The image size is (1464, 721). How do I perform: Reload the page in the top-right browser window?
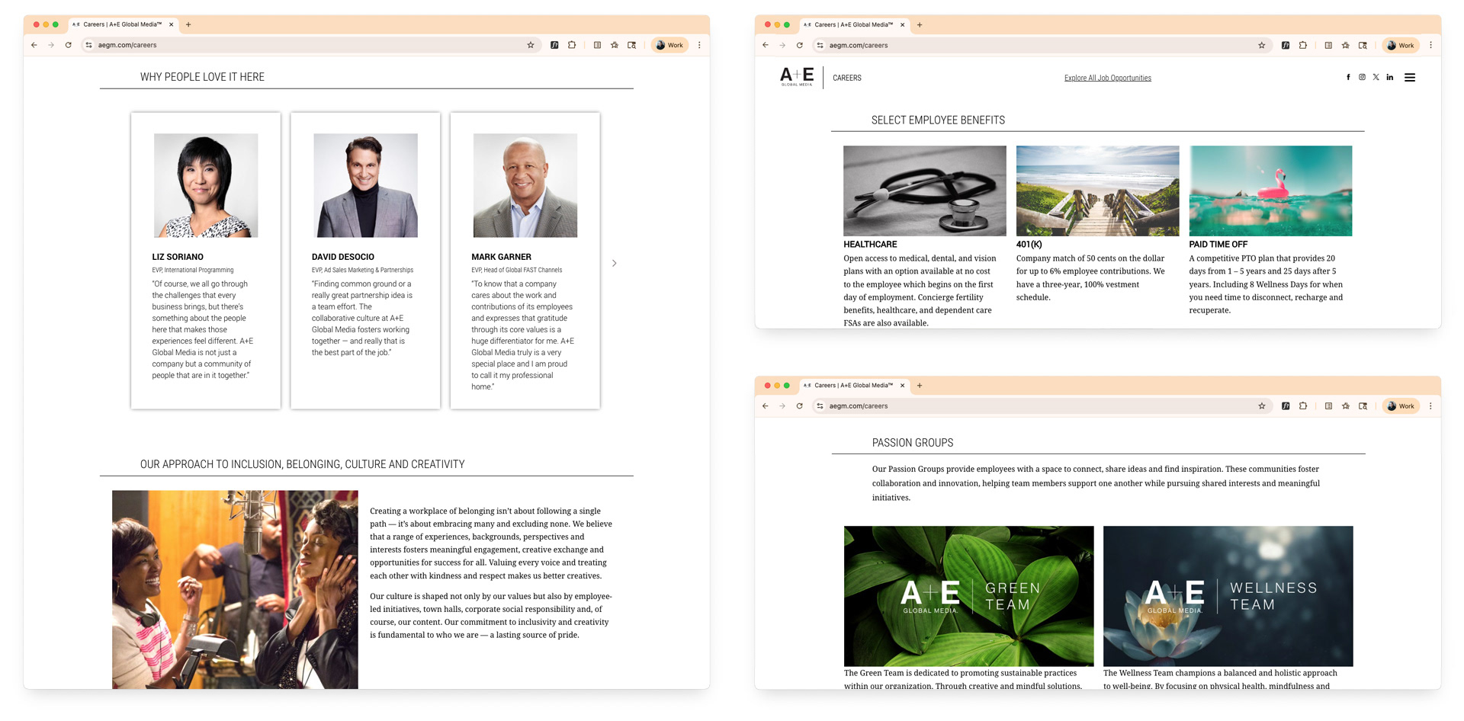pos(800,45)
